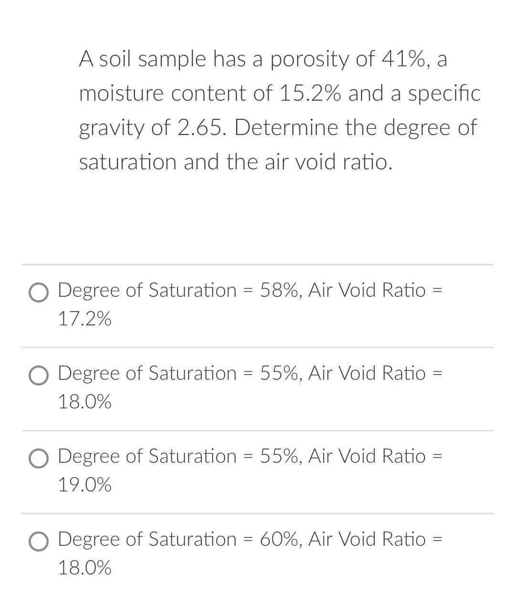Click the 17.2% answer value text
The width and height of the screenshot is (507, 614).
[85, 319]
